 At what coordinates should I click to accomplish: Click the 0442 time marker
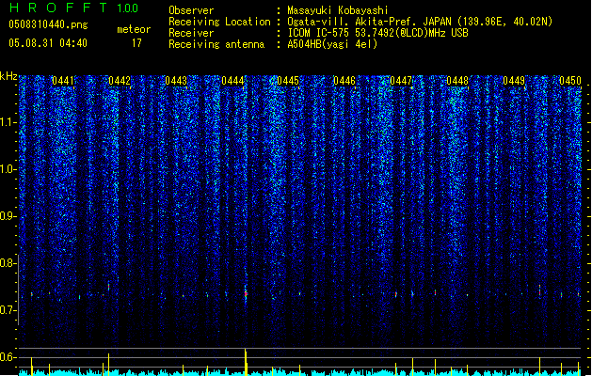pos(120,81)
